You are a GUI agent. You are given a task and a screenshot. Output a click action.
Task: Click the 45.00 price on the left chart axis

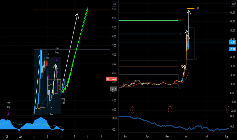point(114,100)
